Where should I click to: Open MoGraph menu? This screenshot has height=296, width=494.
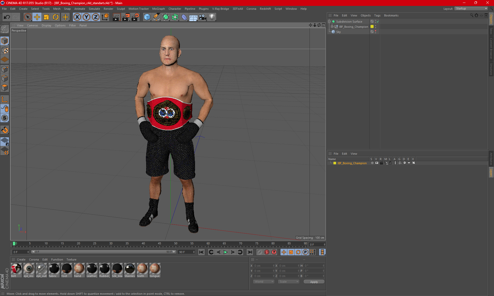[x=158, y=9]
